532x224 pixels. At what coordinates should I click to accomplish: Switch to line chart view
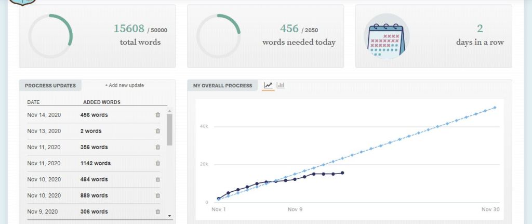point(268,85)
